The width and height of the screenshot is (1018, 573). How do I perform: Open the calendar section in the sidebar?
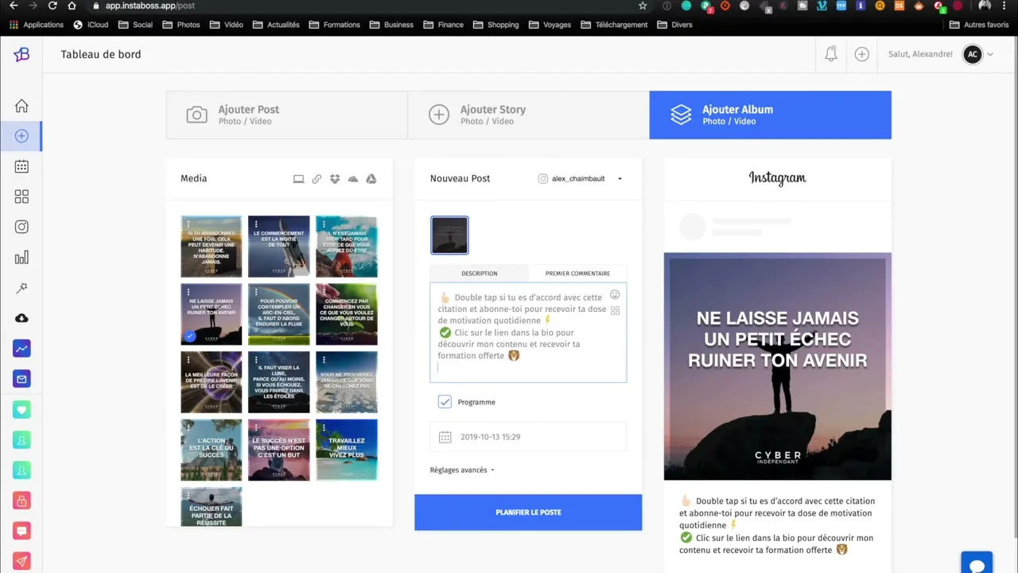pos(21,166)
